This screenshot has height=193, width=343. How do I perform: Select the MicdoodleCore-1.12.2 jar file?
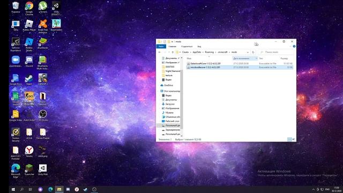(x=240, y=68)
